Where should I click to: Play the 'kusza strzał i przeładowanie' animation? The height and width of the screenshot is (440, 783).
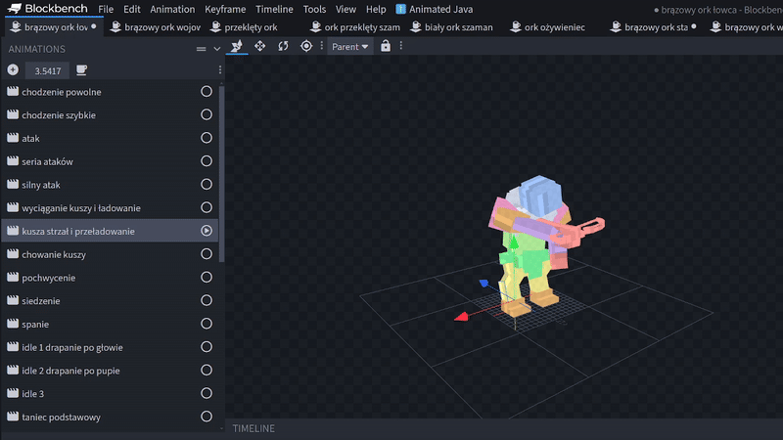pos(207,231)
